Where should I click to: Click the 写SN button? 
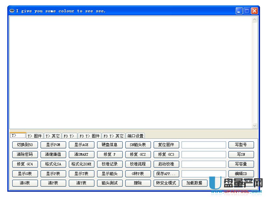[241, 154]
